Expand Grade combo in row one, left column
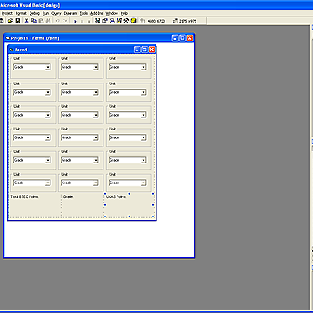313x313 pixels. click(48, 67)
